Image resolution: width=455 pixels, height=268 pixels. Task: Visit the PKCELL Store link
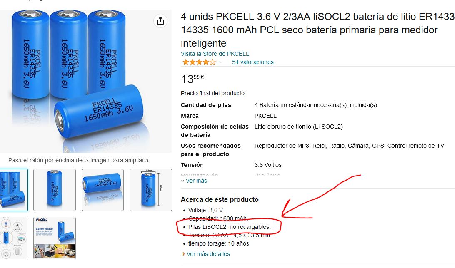click(x=215, y=54)
